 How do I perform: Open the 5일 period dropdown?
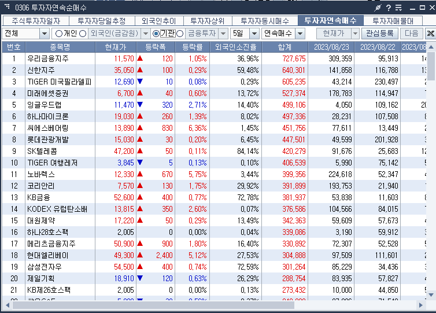tap(254, 34)
